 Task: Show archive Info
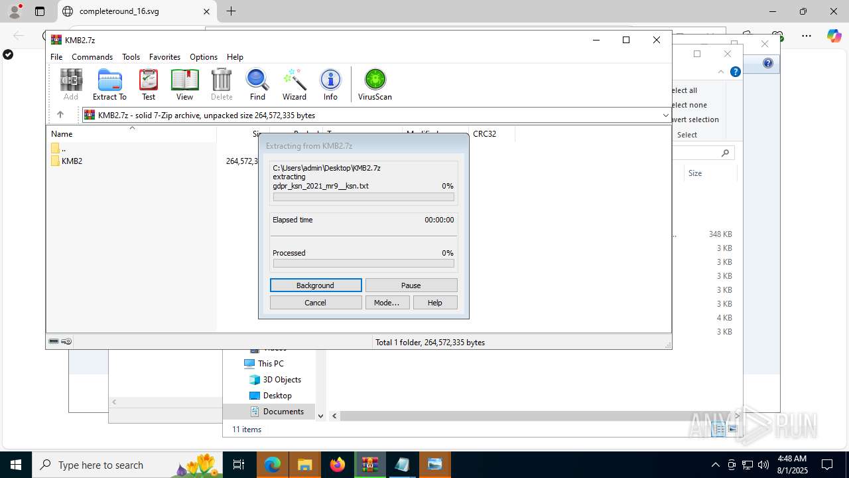(330, 84)
